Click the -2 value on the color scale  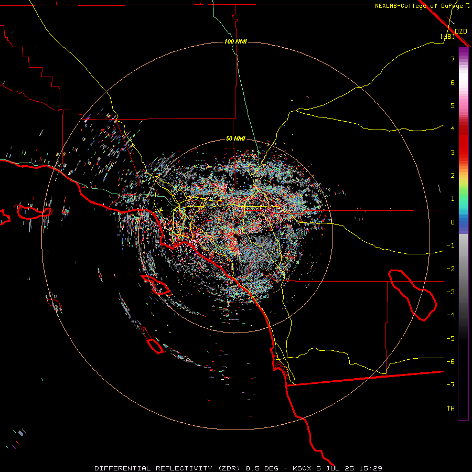tap(450, 269)
